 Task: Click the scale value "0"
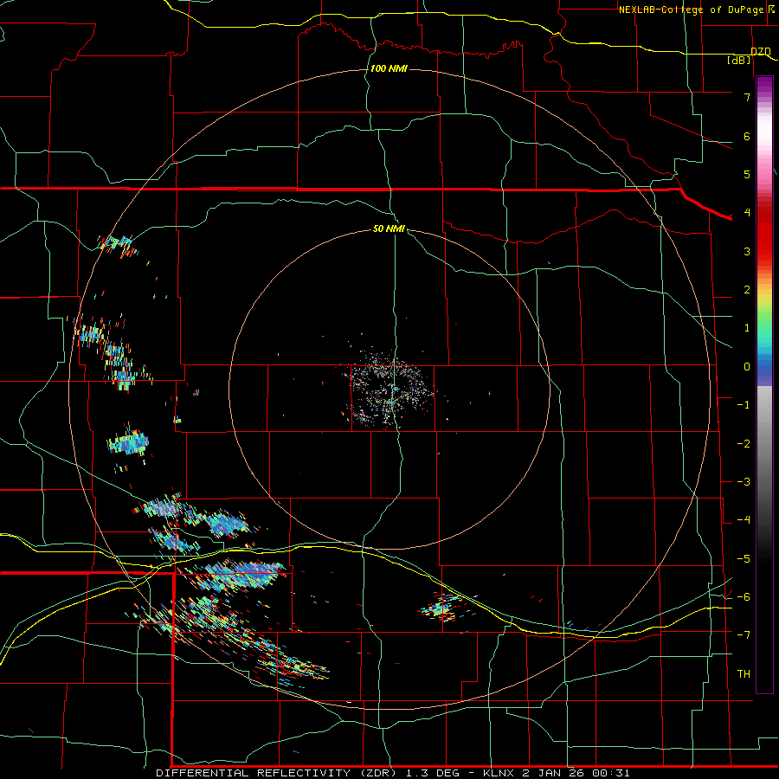747,367
